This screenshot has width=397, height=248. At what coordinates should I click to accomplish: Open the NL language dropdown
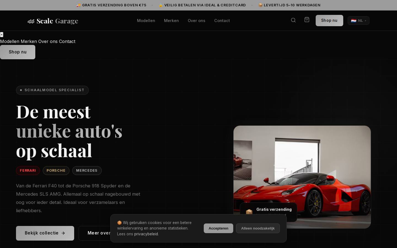pyautogui.click(x=358, y=21)
